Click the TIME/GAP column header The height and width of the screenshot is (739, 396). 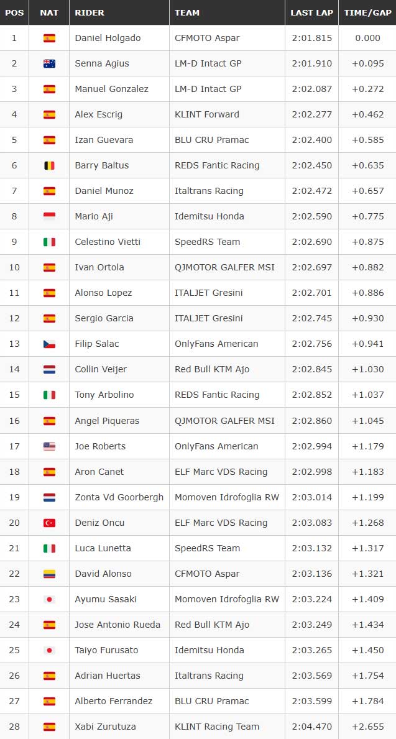tap(368, 12)
